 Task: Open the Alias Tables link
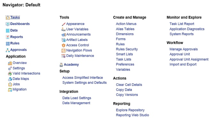coord(125,29)
